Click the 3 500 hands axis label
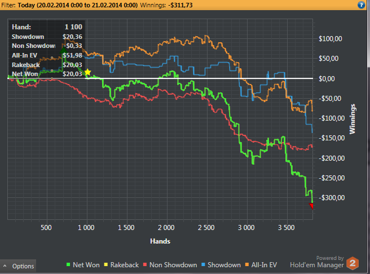This screenshot has width=370, height=274. click(x=286, y=228)
